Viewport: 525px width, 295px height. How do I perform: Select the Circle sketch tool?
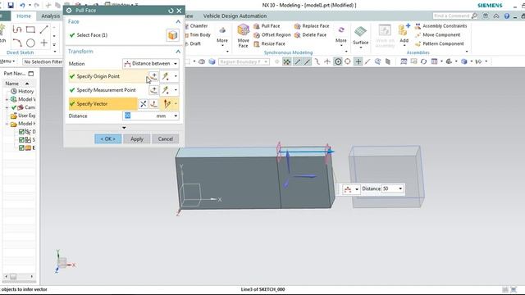tap(30, 43)
